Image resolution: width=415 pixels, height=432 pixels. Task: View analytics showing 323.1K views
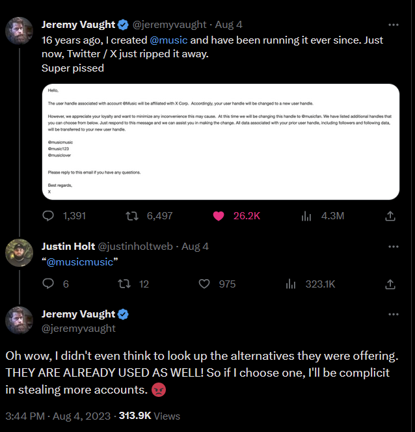pos(291,284)
